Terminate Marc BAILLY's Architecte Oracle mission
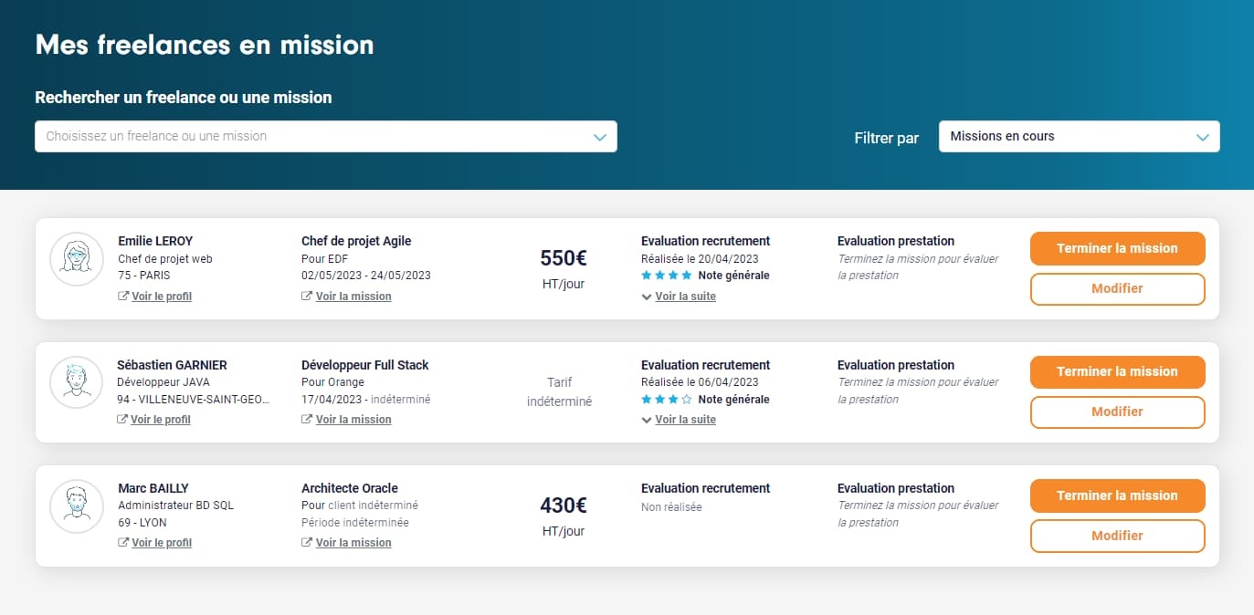 [x=1117, y=495]
